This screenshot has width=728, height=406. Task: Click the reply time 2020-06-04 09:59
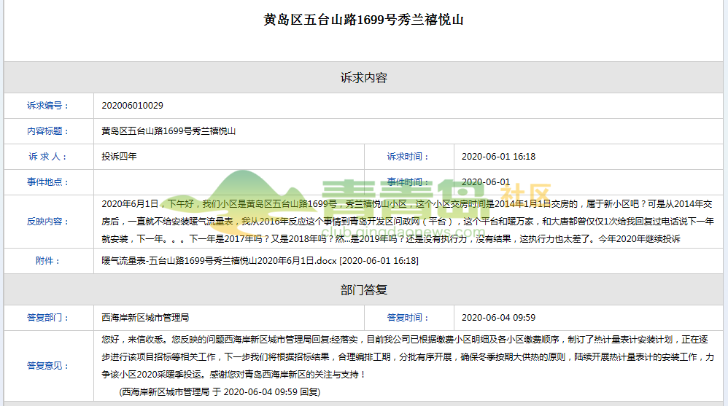click(498, 317)
